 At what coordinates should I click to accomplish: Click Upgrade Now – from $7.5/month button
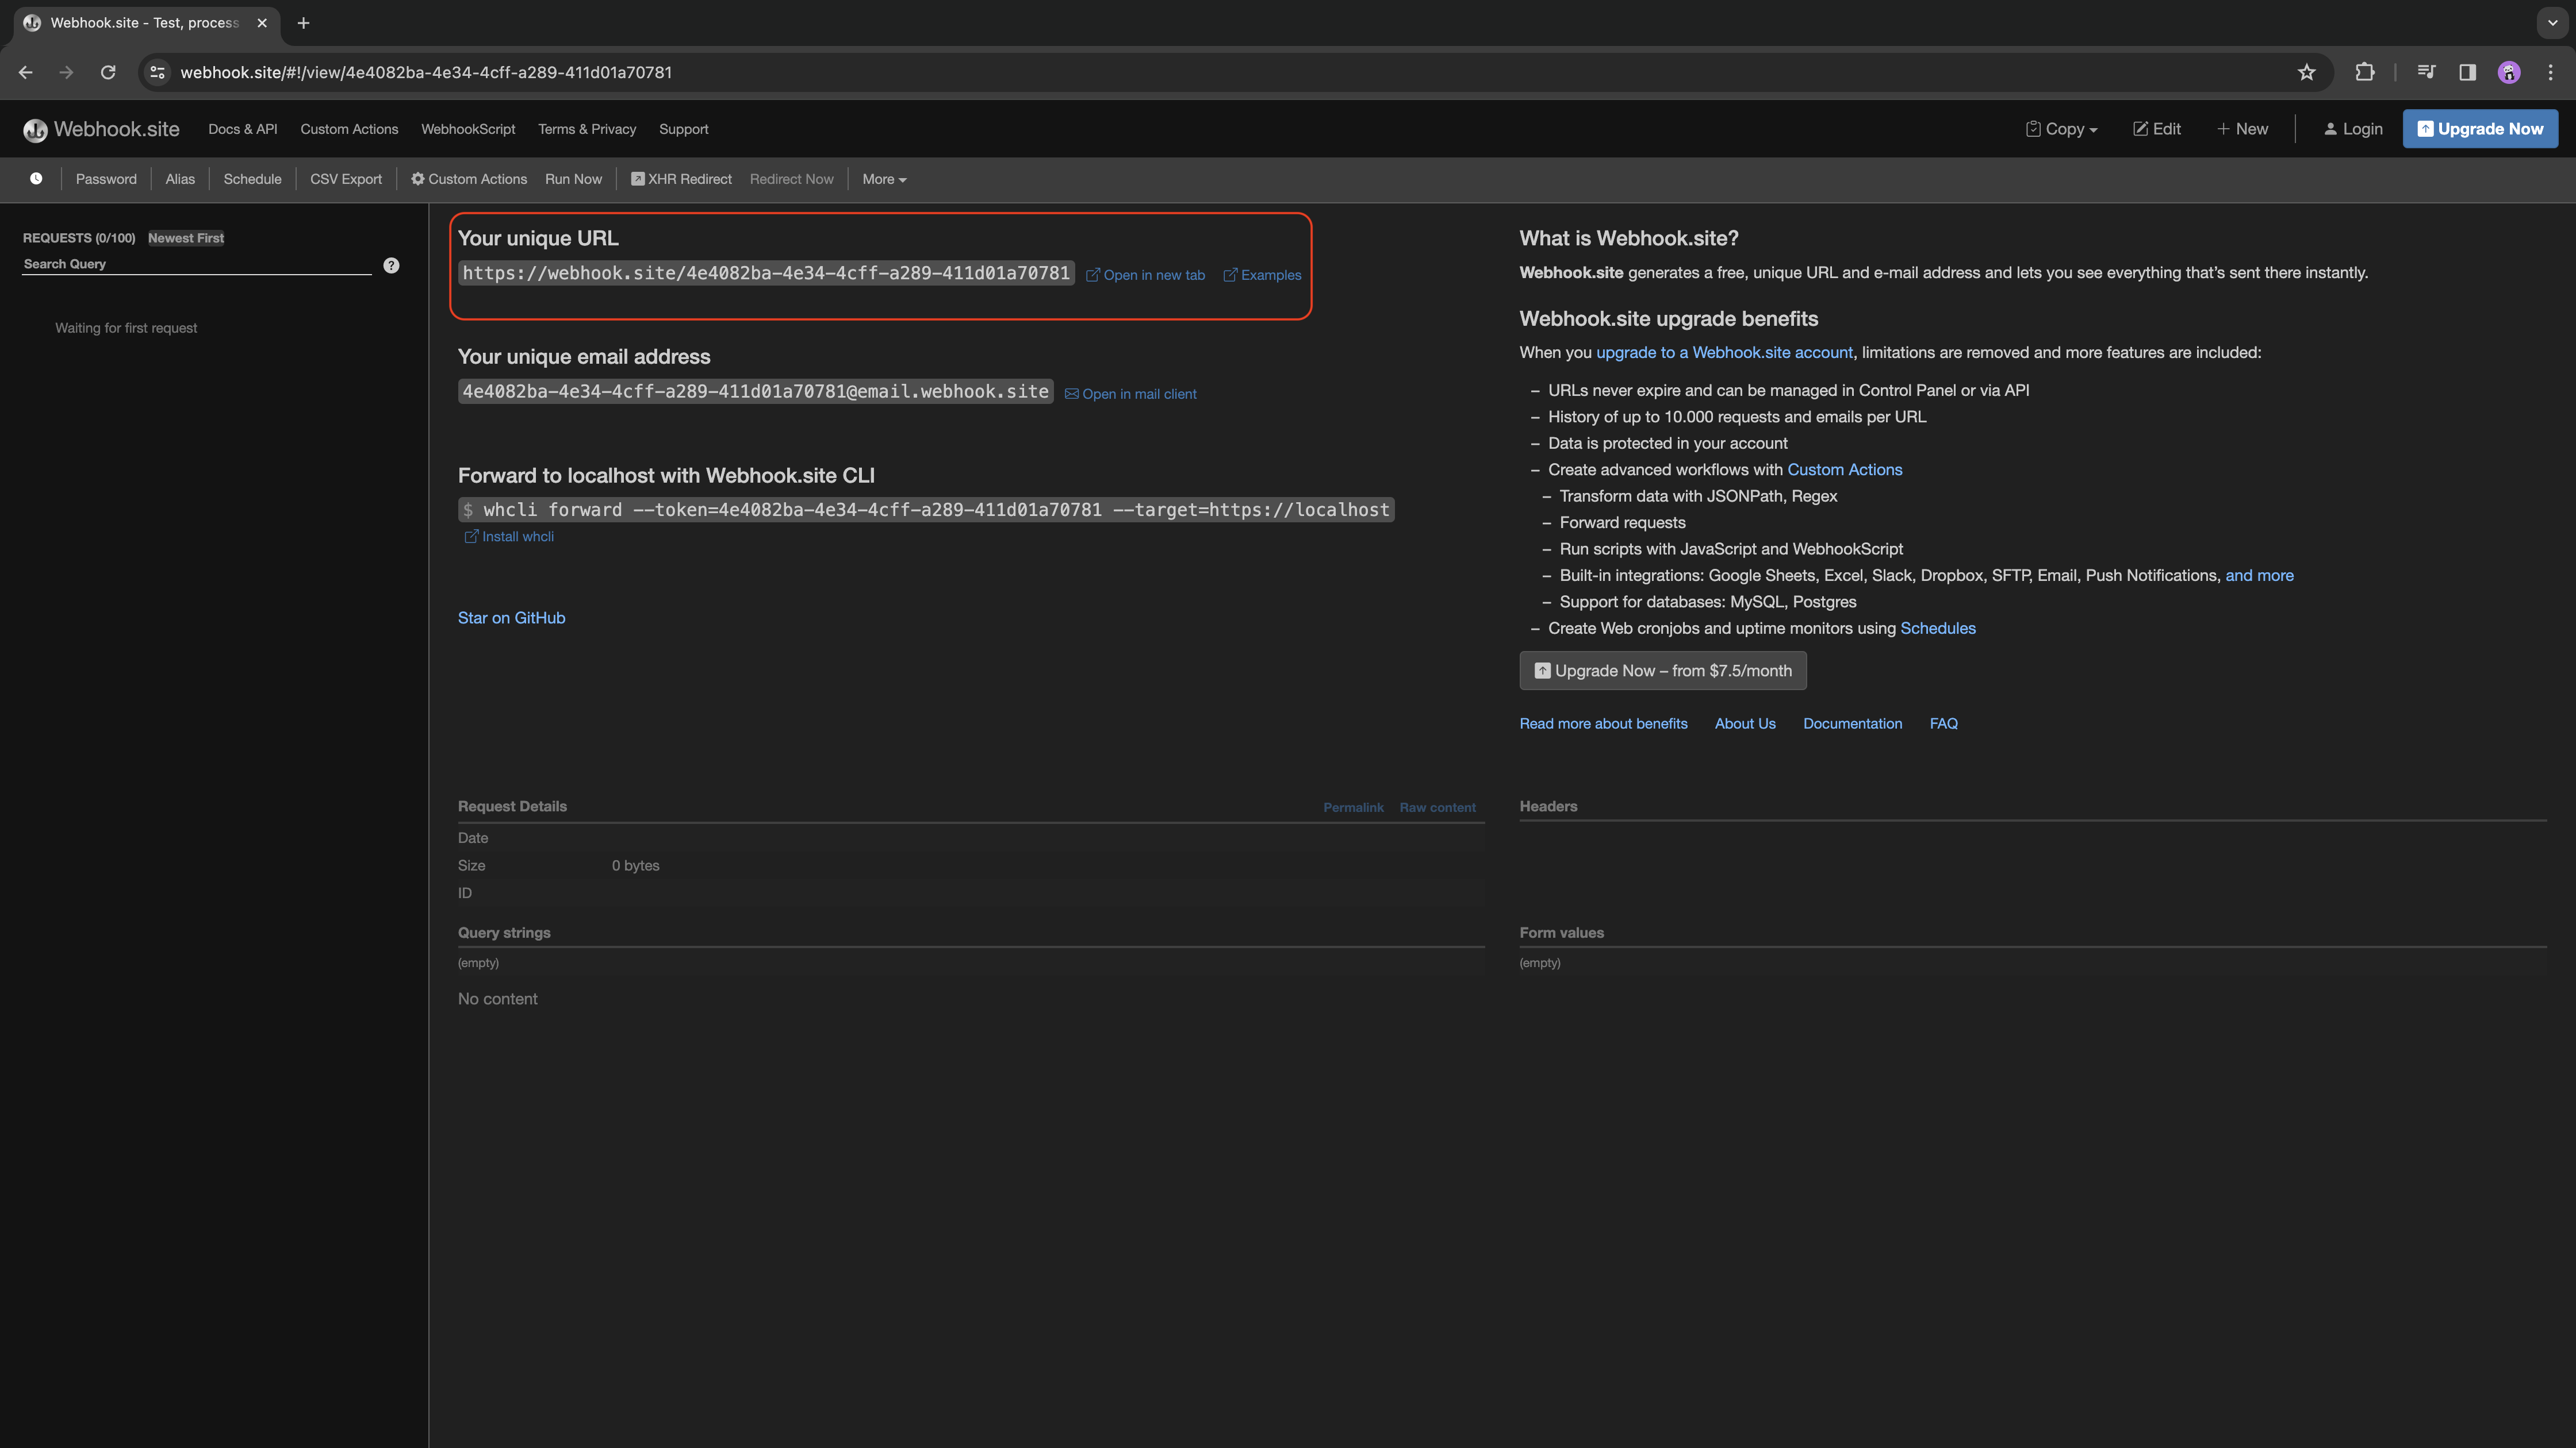click(1663, 671)
